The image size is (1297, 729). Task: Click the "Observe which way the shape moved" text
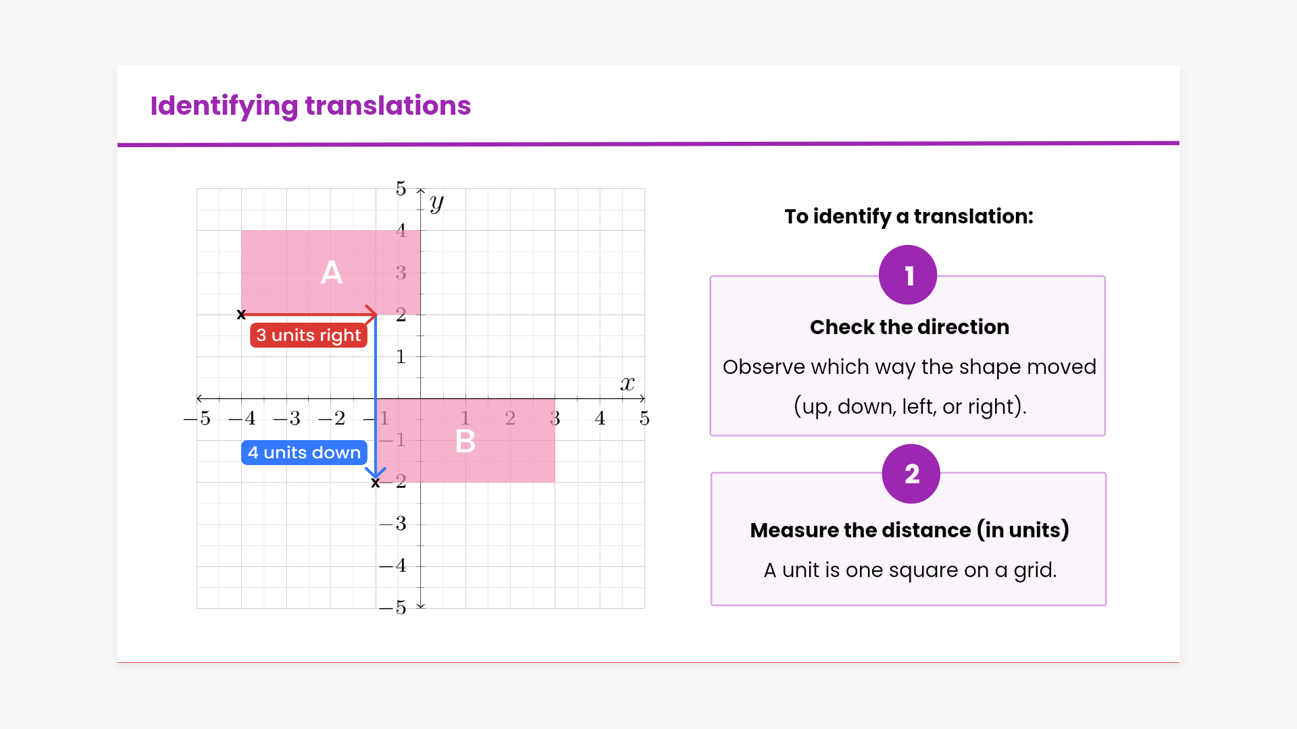click(909, 367)
